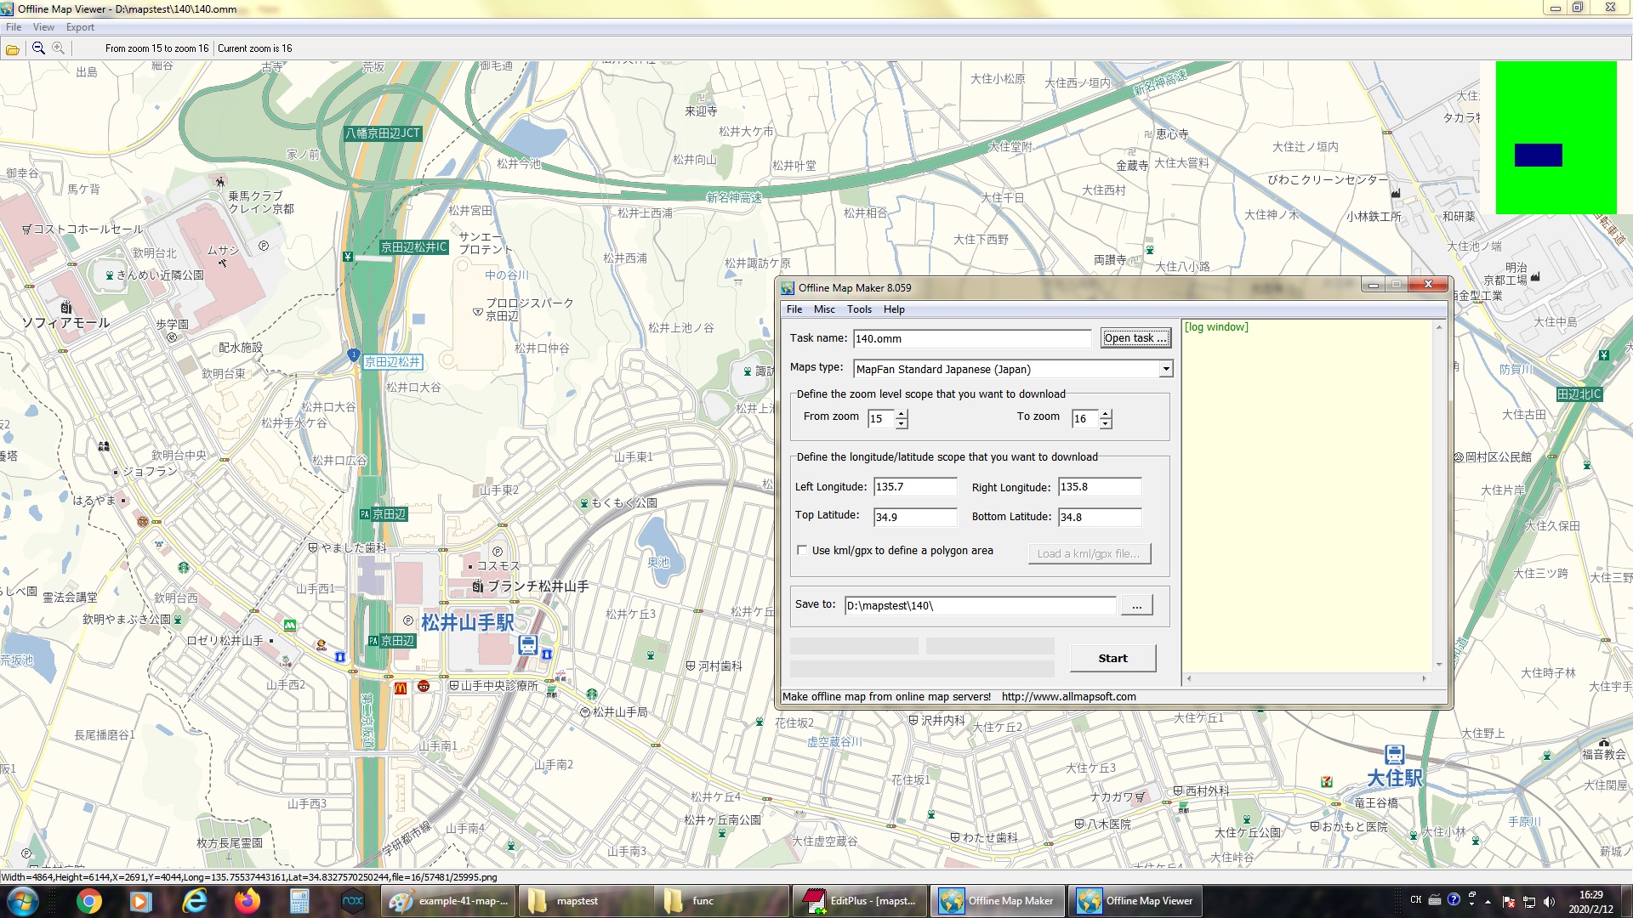Open Calculator from taskbar

tap(299, 901)
